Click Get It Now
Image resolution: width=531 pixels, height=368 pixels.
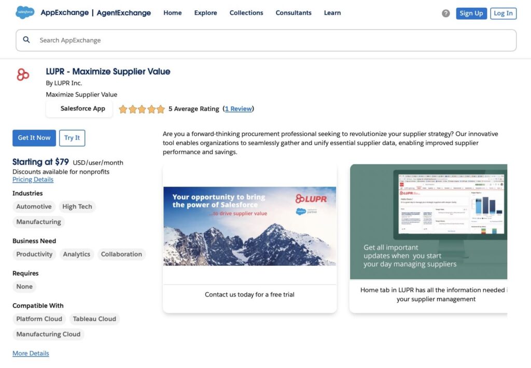coord(34,138)
